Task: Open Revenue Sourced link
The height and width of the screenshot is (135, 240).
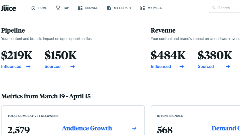Action: (x=206, y=67)
